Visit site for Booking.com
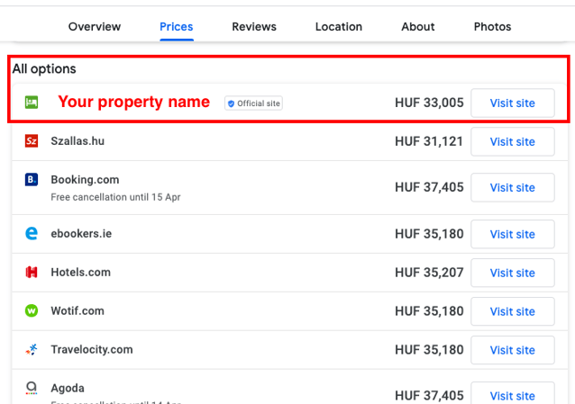Viewport: 575px width, 404px height. point(513,187)
